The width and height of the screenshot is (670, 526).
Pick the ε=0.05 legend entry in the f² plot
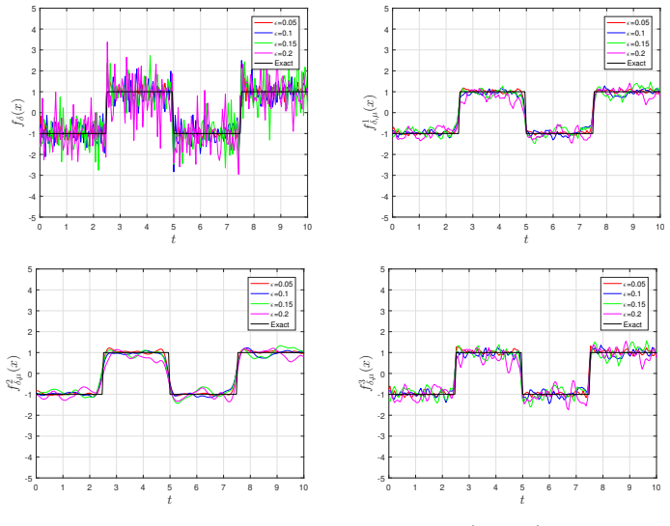[271, 284]
